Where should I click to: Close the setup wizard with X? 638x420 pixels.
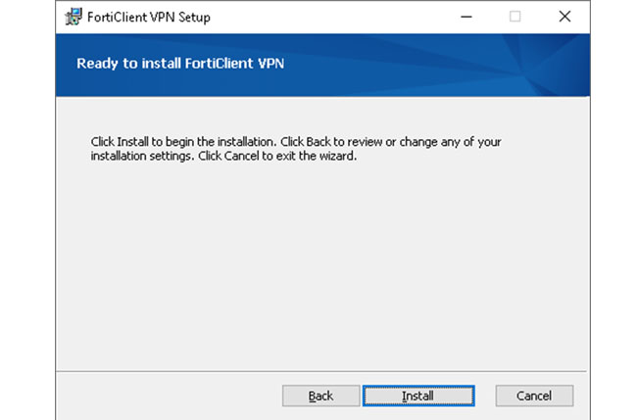564,17
